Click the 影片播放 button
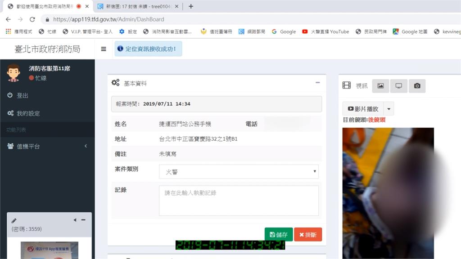 tap(363, 109)
